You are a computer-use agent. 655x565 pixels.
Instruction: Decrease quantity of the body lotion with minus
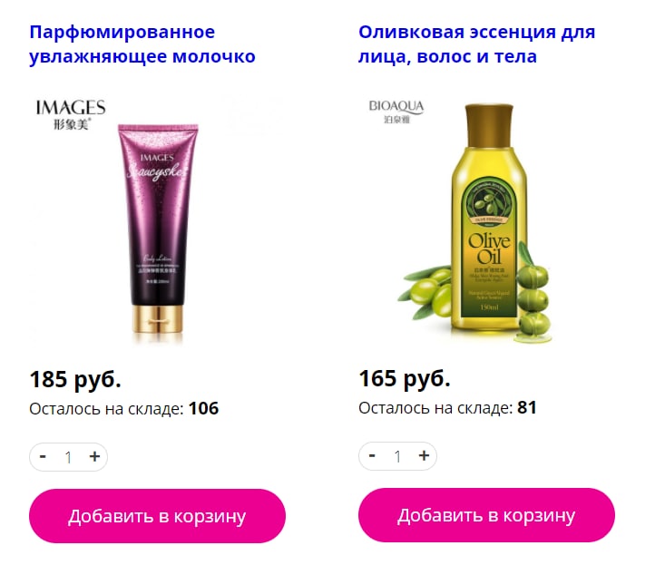43,456
